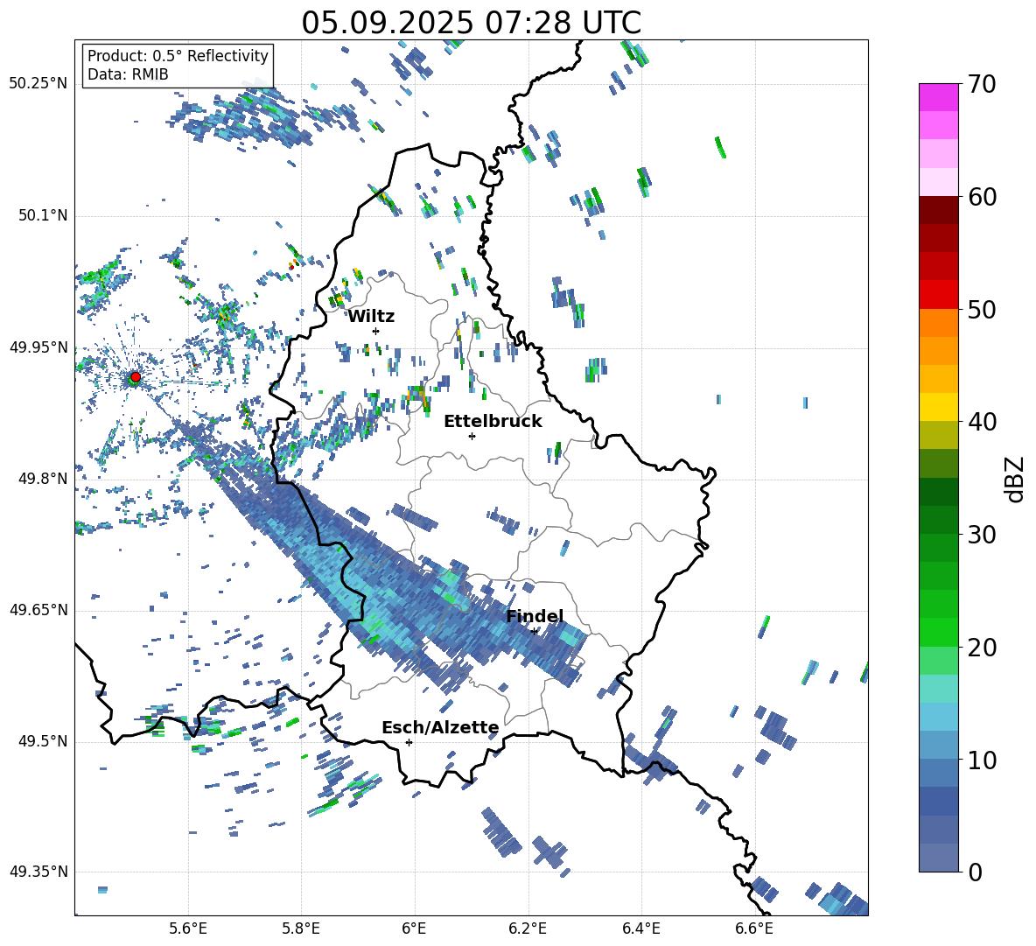Image resolution: width=1036 pixels, height=946 pixels.
Task: Click the plus marker below Findel
Action: [x=534, y=631]
